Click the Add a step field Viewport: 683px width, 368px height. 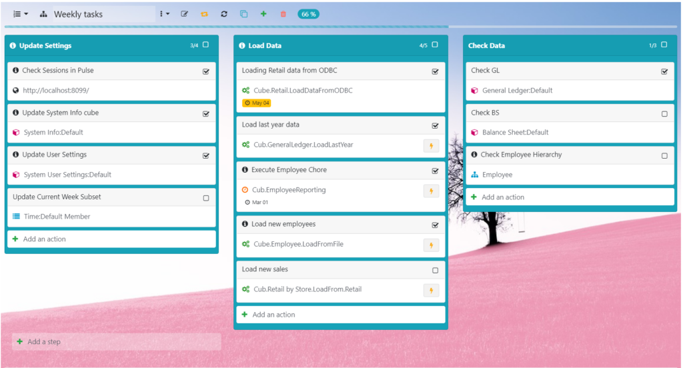pos(116,342)
